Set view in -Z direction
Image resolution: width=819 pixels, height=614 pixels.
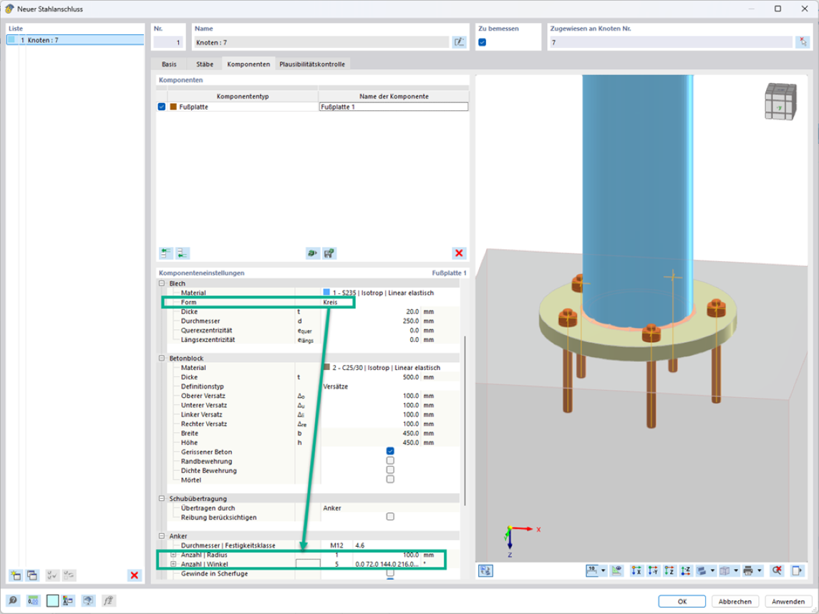(686, 570)
